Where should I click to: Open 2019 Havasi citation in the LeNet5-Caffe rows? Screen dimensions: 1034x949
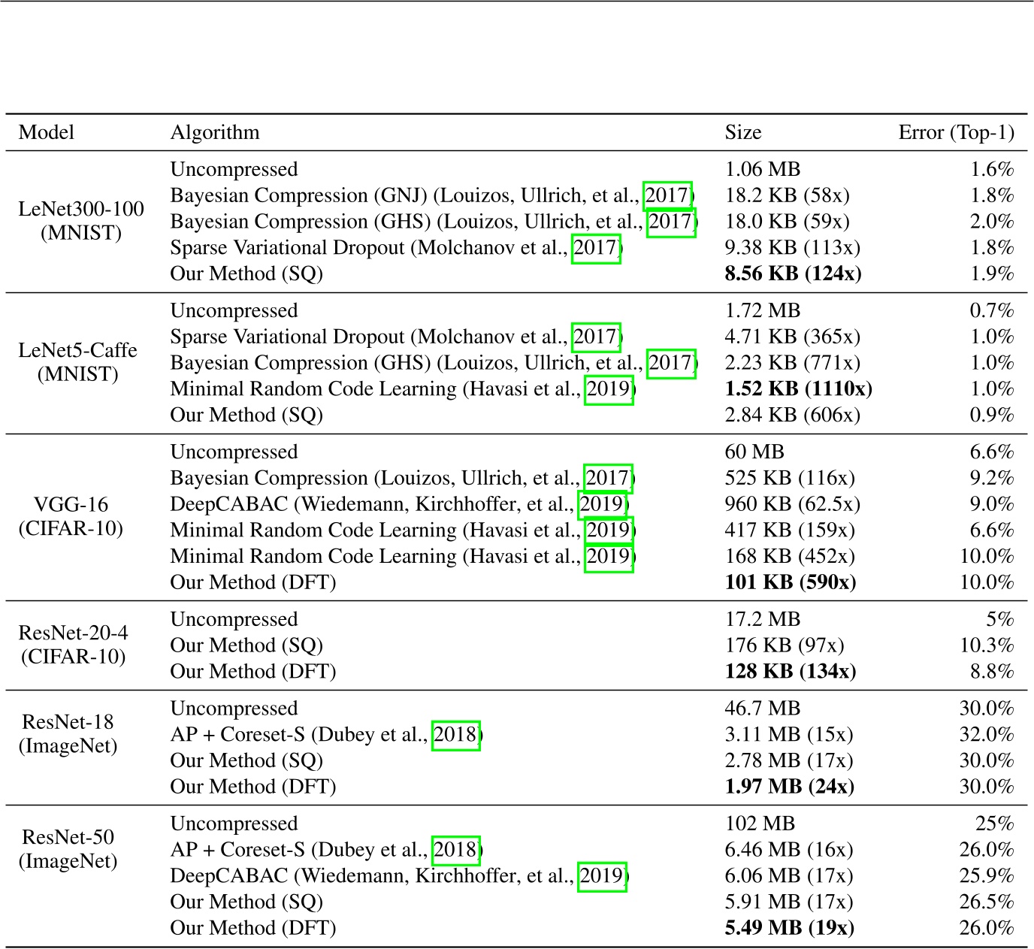click(x=608, y=389)
